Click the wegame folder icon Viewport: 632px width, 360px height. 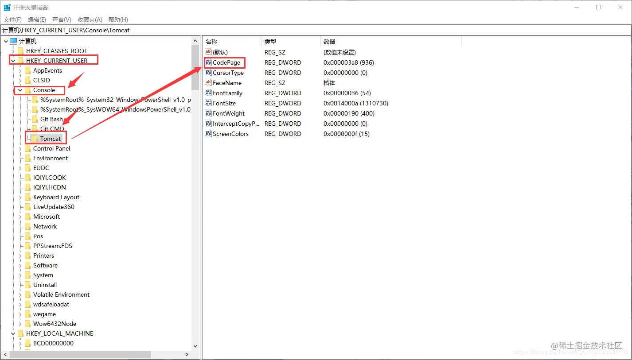point(27,314)
